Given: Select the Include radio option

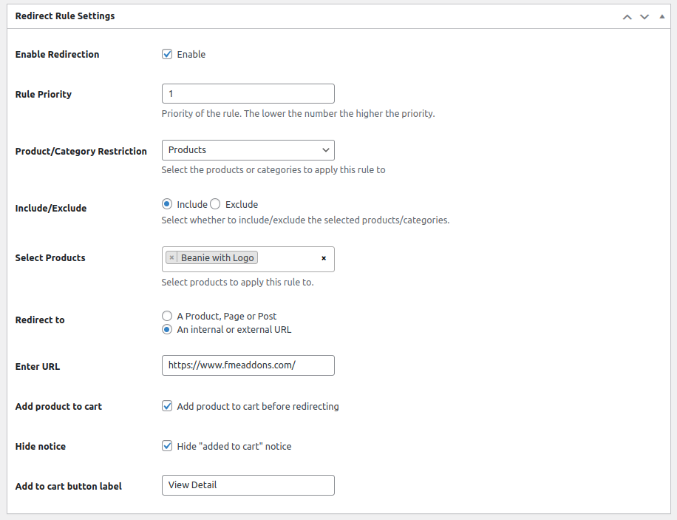Looking at the screenshot, I should click(x=167, y=204).
